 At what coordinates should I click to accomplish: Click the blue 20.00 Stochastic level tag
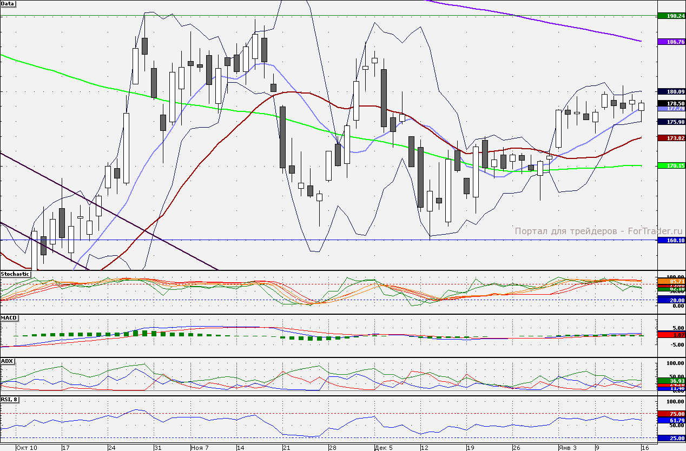pyautogui.click(x=671, y=300)
